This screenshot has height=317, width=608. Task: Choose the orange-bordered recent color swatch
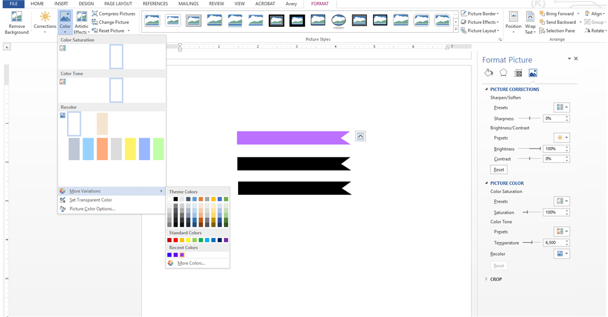tap(182, 255)
